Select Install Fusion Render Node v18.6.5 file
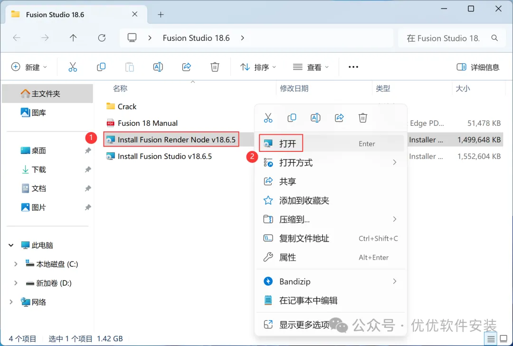This screenshot has height=346, width=513. pos(176,140)
